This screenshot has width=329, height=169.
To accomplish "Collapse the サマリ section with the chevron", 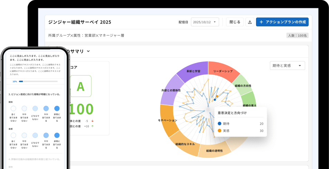I will (88, 51).
